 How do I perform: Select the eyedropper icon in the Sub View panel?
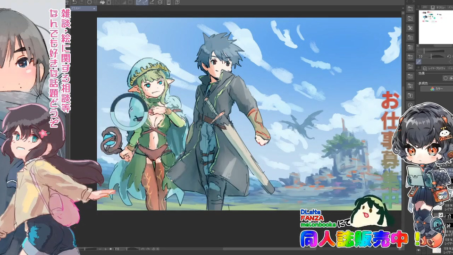419,61
